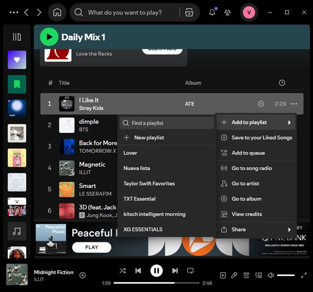The image size is (313, 292).
Task: Open the music note playlist tile
Action: pyautogui.click(x=17, y=231)
